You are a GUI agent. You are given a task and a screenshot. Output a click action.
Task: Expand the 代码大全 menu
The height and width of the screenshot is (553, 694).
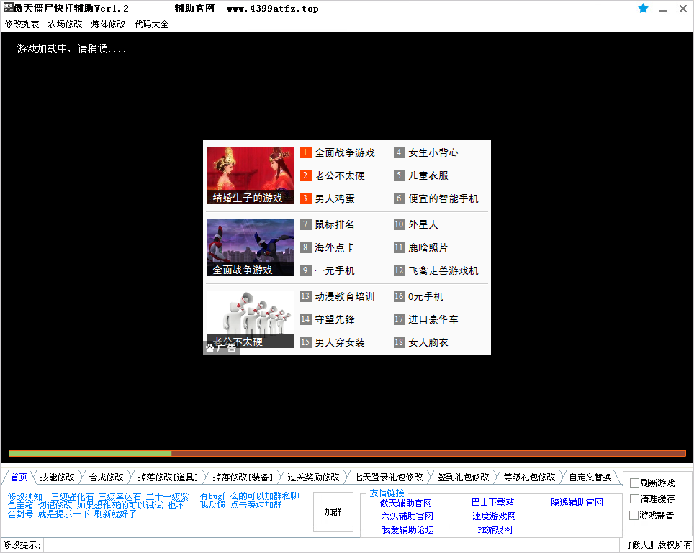[x=151, y=24]
